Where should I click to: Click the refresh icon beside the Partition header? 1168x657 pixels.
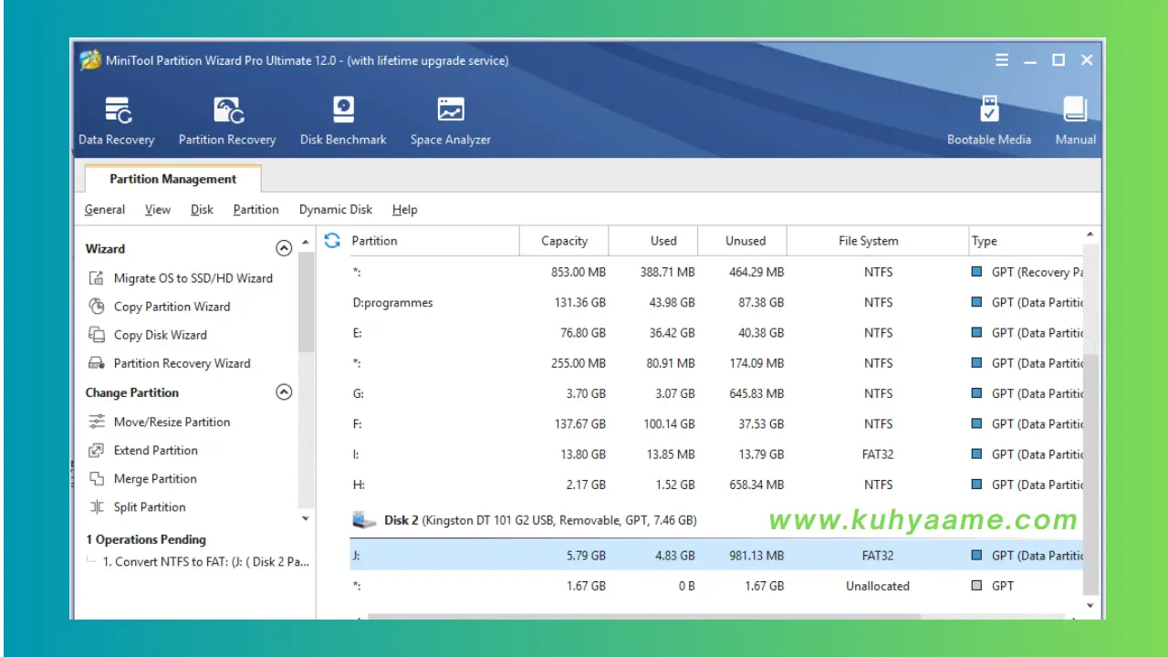332,240
